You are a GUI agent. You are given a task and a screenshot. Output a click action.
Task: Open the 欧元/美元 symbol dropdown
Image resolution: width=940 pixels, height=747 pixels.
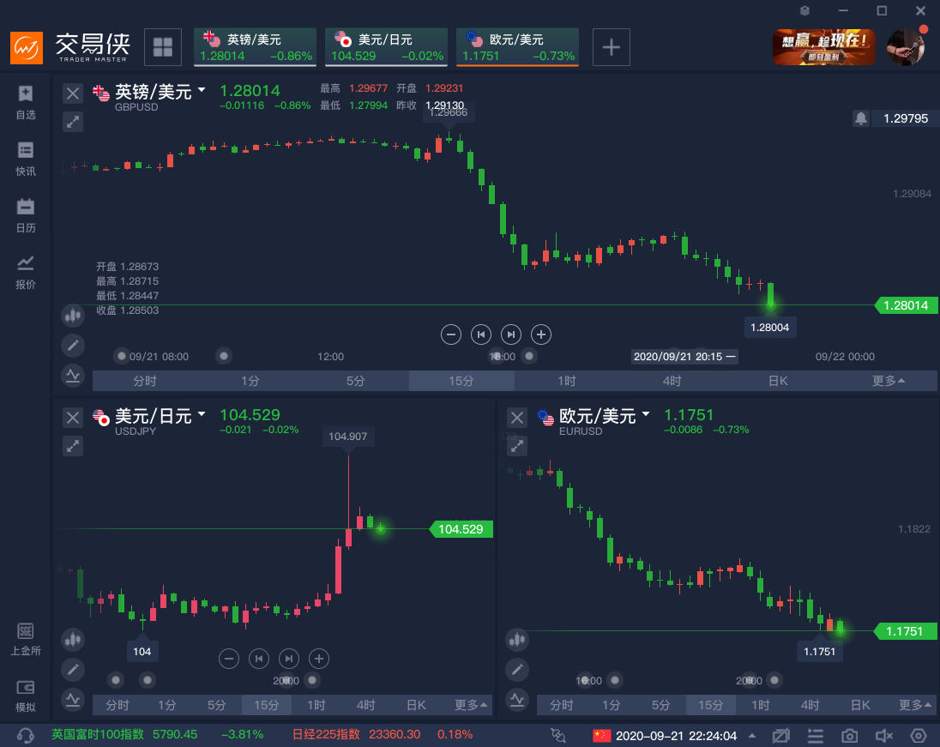(646, 414)
